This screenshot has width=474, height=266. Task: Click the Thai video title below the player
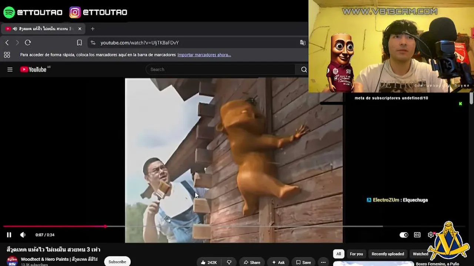pyautogui.click(x=53, y=249)
